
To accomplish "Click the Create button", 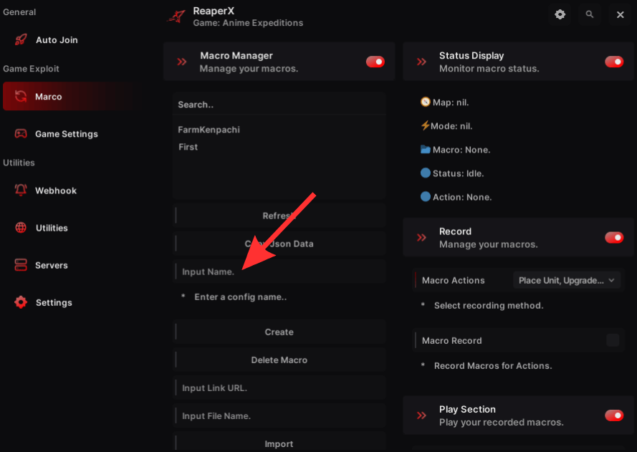I will click(279, 332).
